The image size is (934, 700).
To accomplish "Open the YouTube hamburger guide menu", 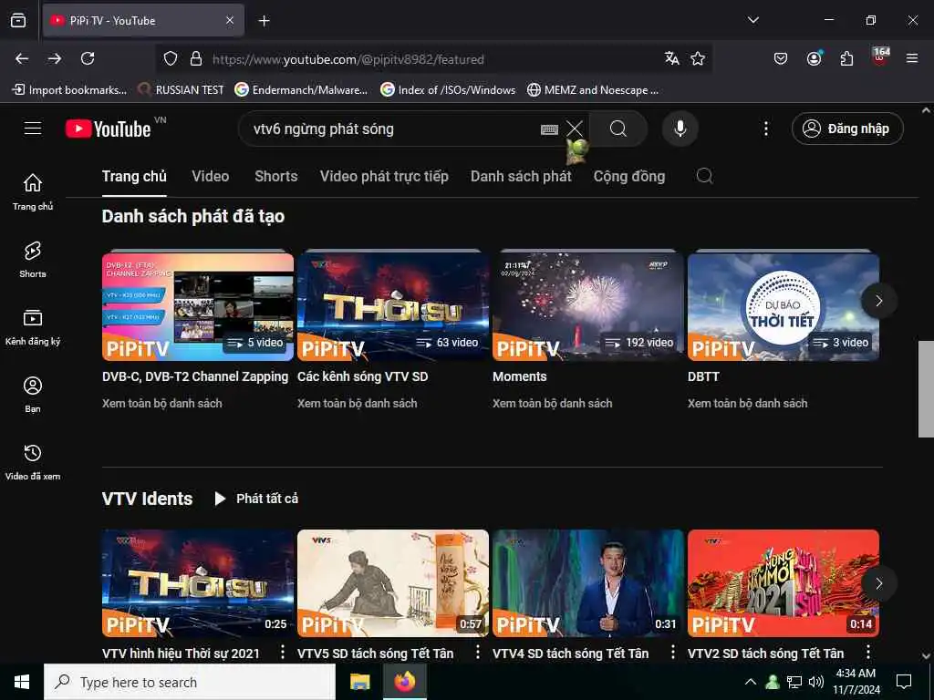I will click(x=33, y=129).
